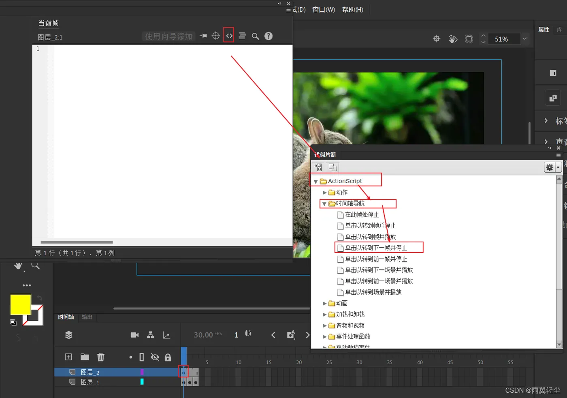Click the swap fill and stroke icon

pos(39,298)
